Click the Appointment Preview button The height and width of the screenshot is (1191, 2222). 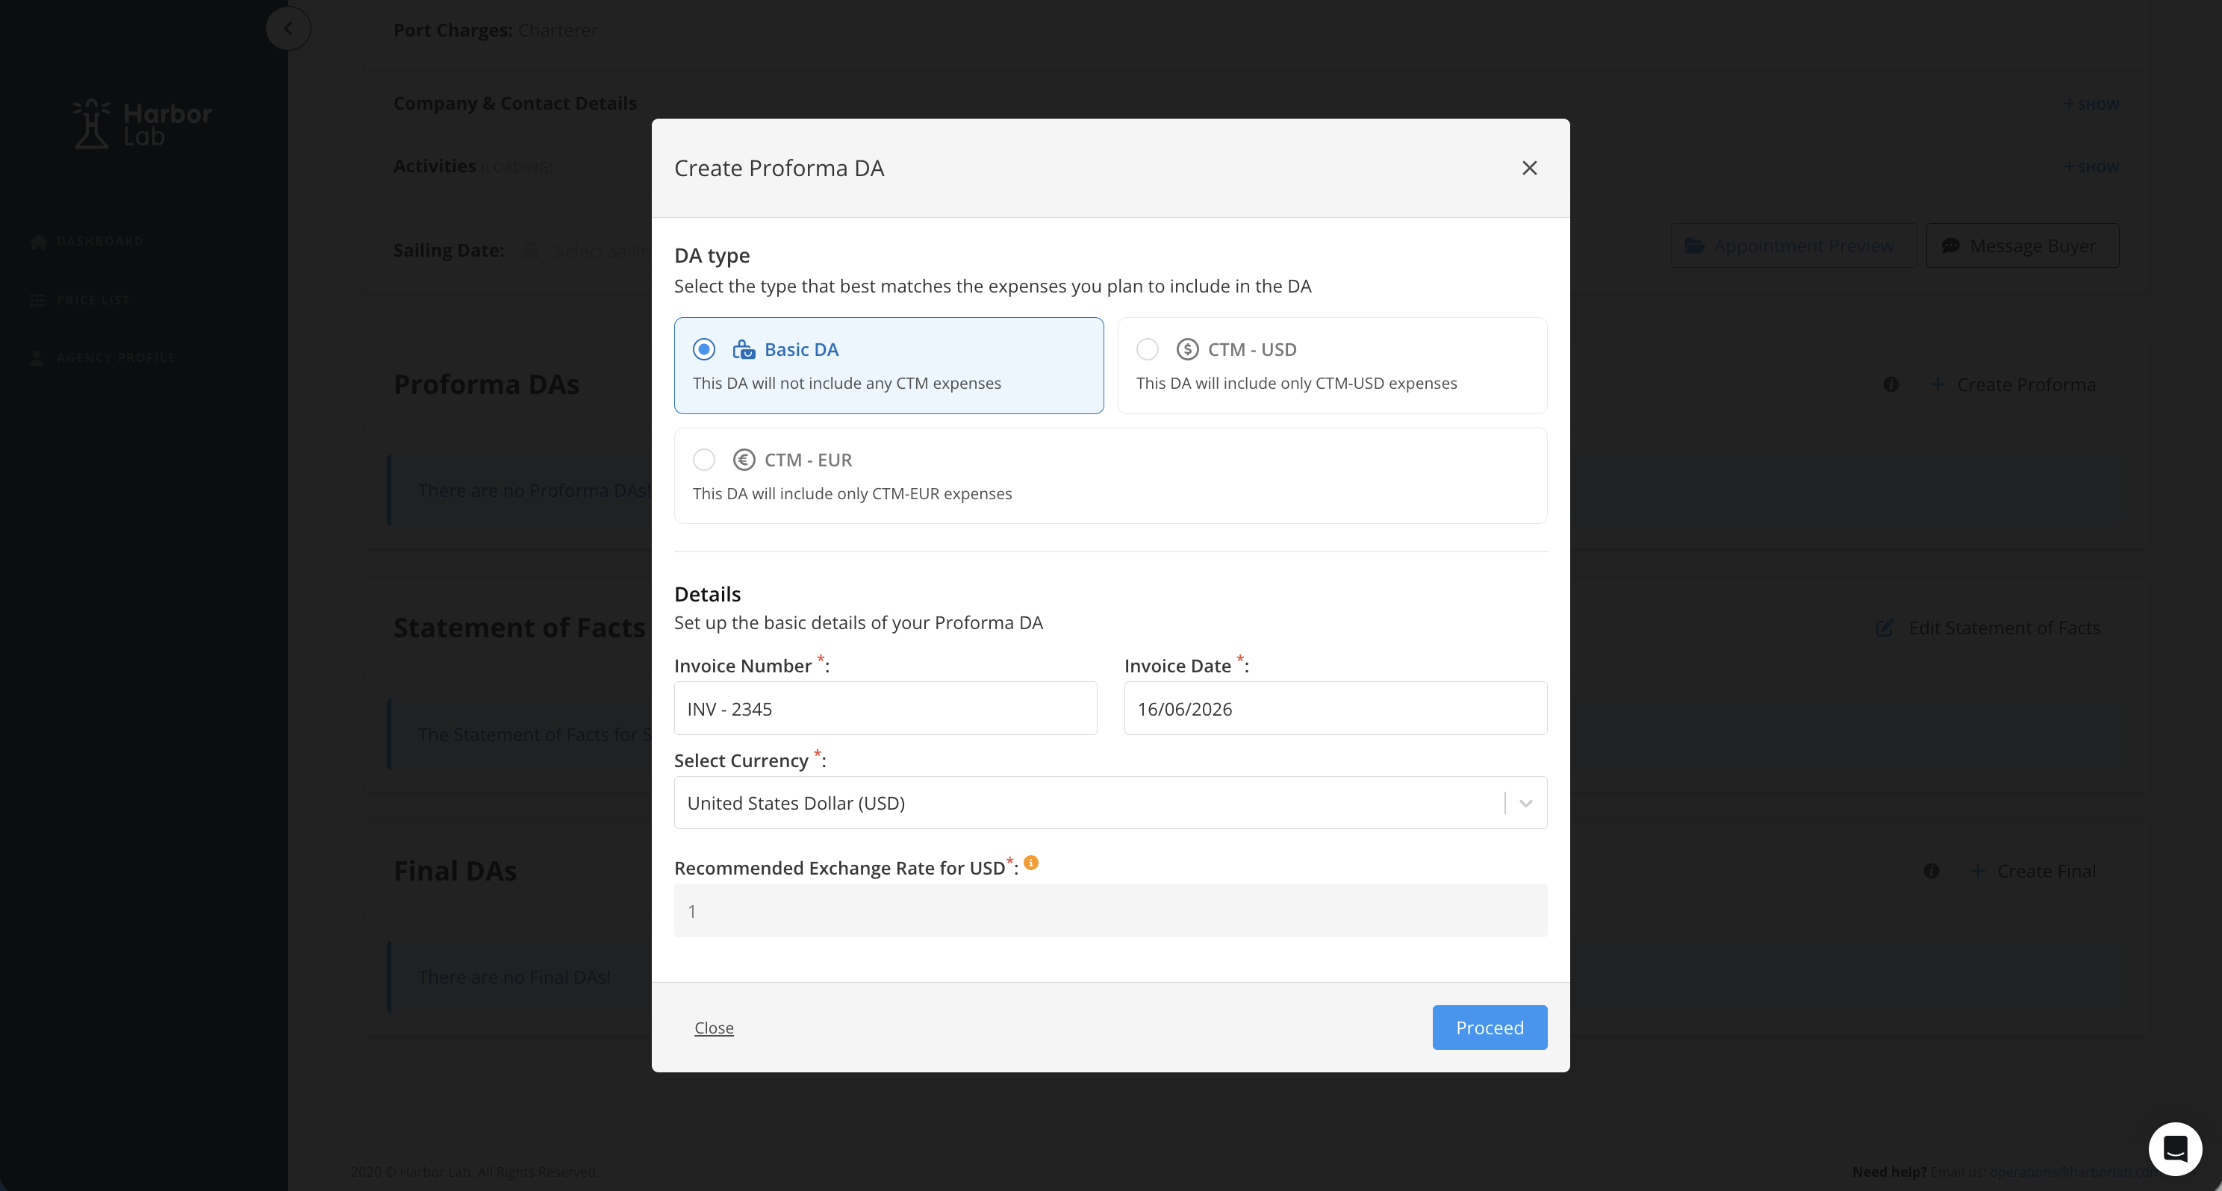click(x=1793, y=246)
